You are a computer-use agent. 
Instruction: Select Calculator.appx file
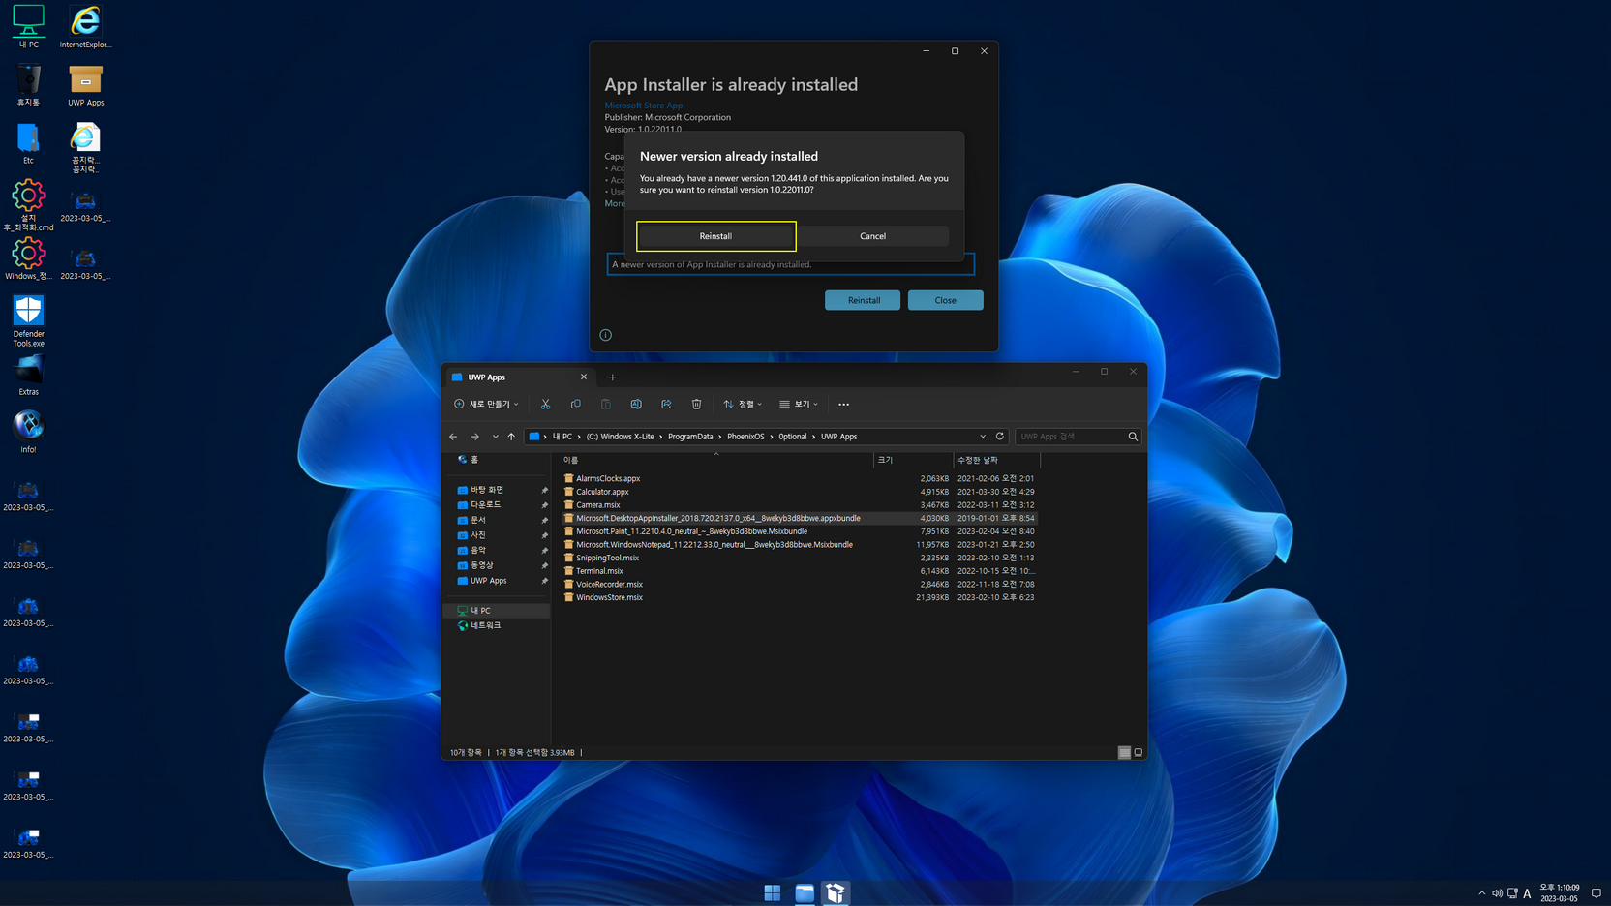(602, 492)
